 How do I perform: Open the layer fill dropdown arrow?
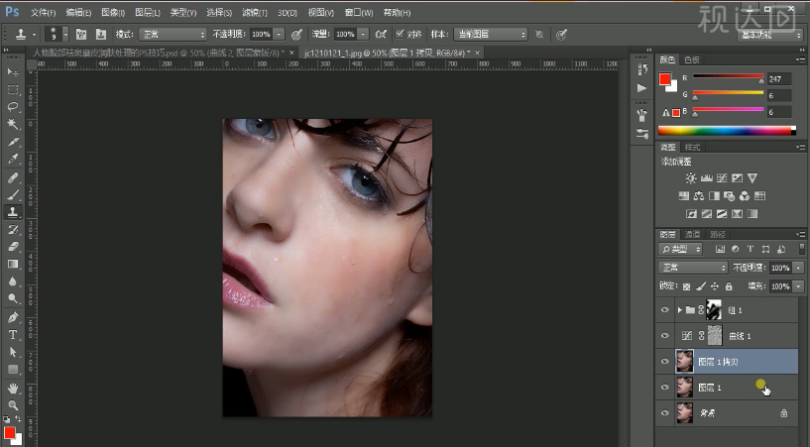click(799, 286)
